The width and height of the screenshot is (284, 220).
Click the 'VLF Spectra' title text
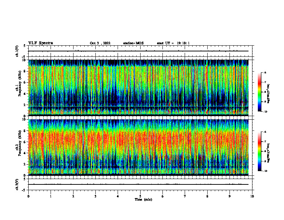(x=41, y=43)
